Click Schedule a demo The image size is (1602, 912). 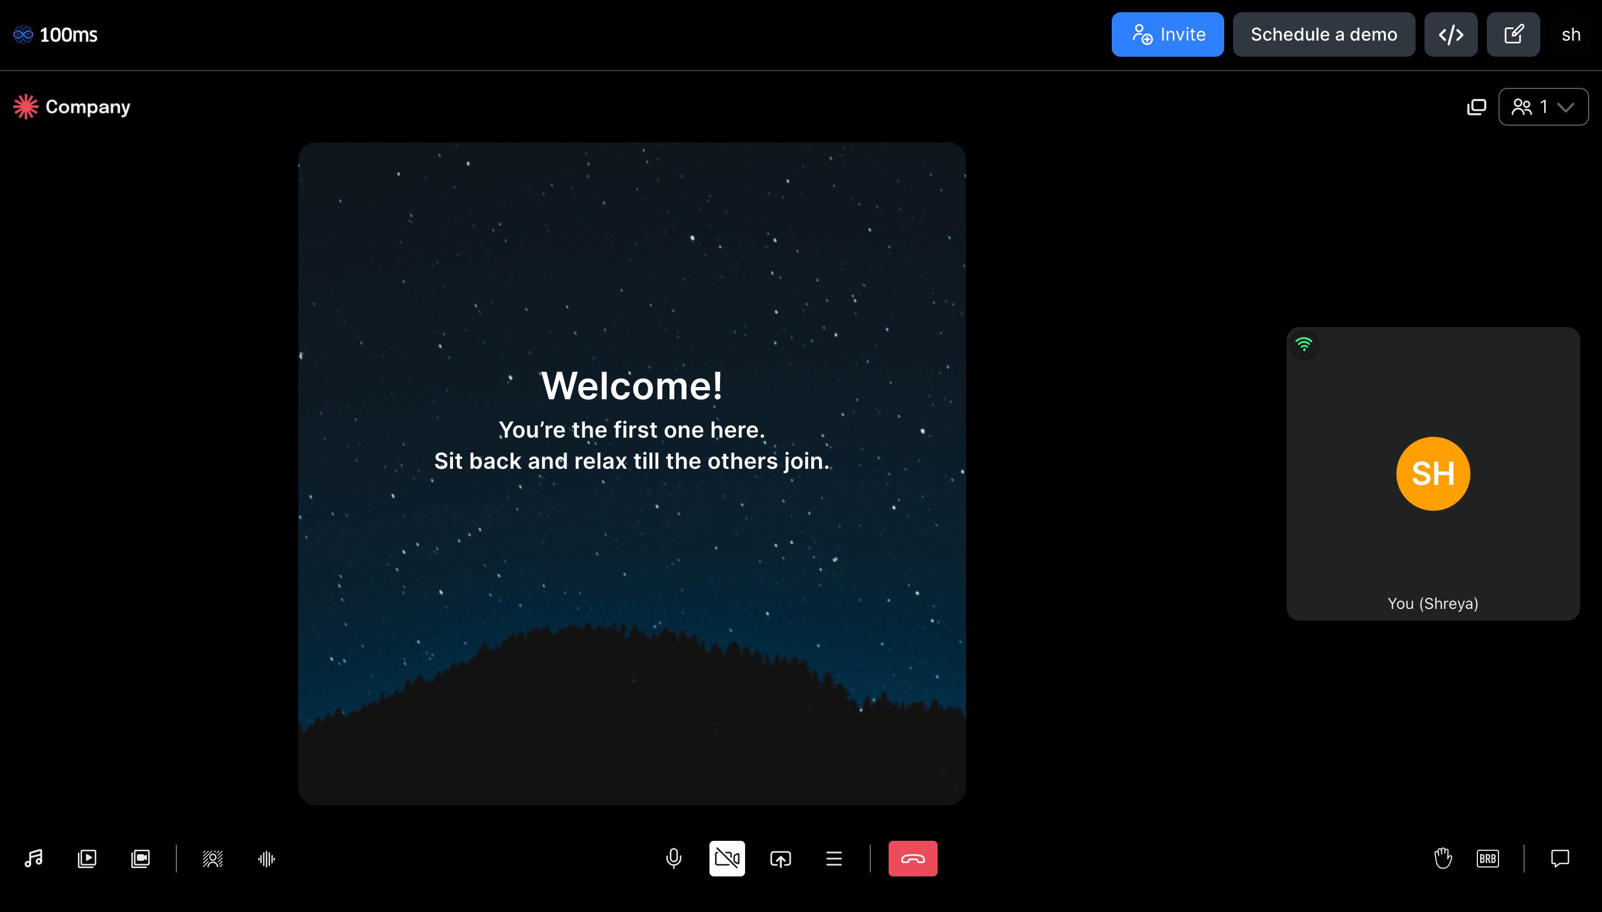[1324, 34]
